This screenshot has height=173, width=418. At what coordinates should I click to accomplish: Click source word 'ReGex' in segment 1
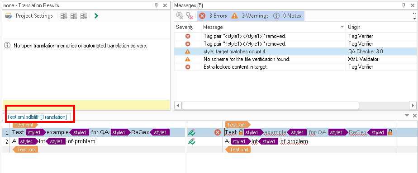pyautogui.click(x=140, y=132)
